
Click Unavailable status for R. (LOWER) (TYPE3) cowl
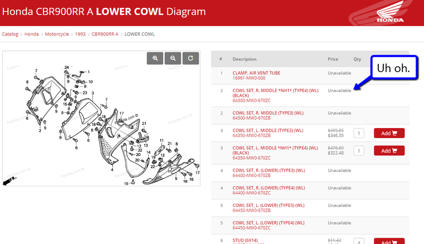(339, 170)
